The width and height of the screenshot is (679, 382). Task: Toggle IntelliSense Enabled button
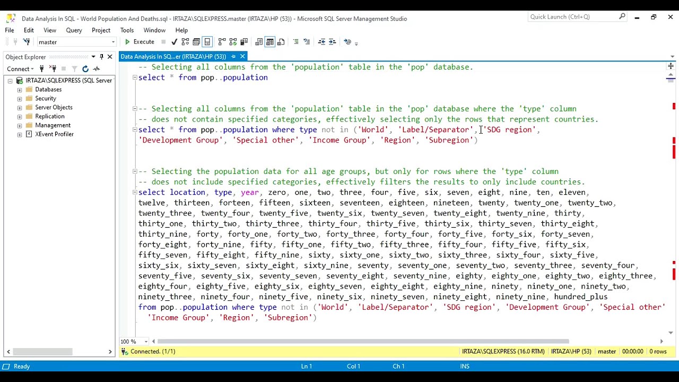coord(207,41)
